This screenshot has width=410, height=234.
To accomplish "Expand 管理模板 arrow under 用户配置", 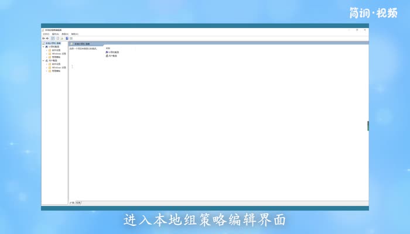I will (x=47, y=71).
